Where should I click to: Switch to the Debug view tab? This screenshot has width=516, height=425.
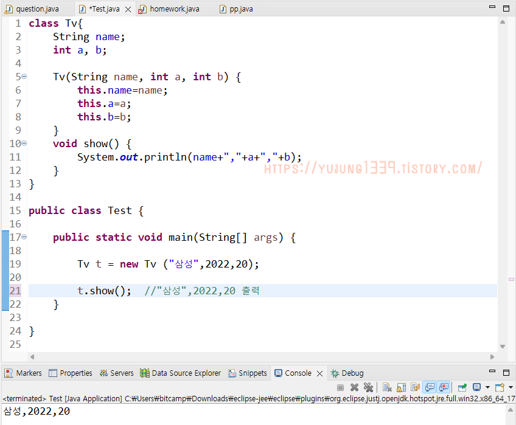click(347, 373)
